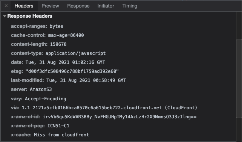Click the Response Headers section title
This screenshot has height=142, width=242.
[30, 16]
